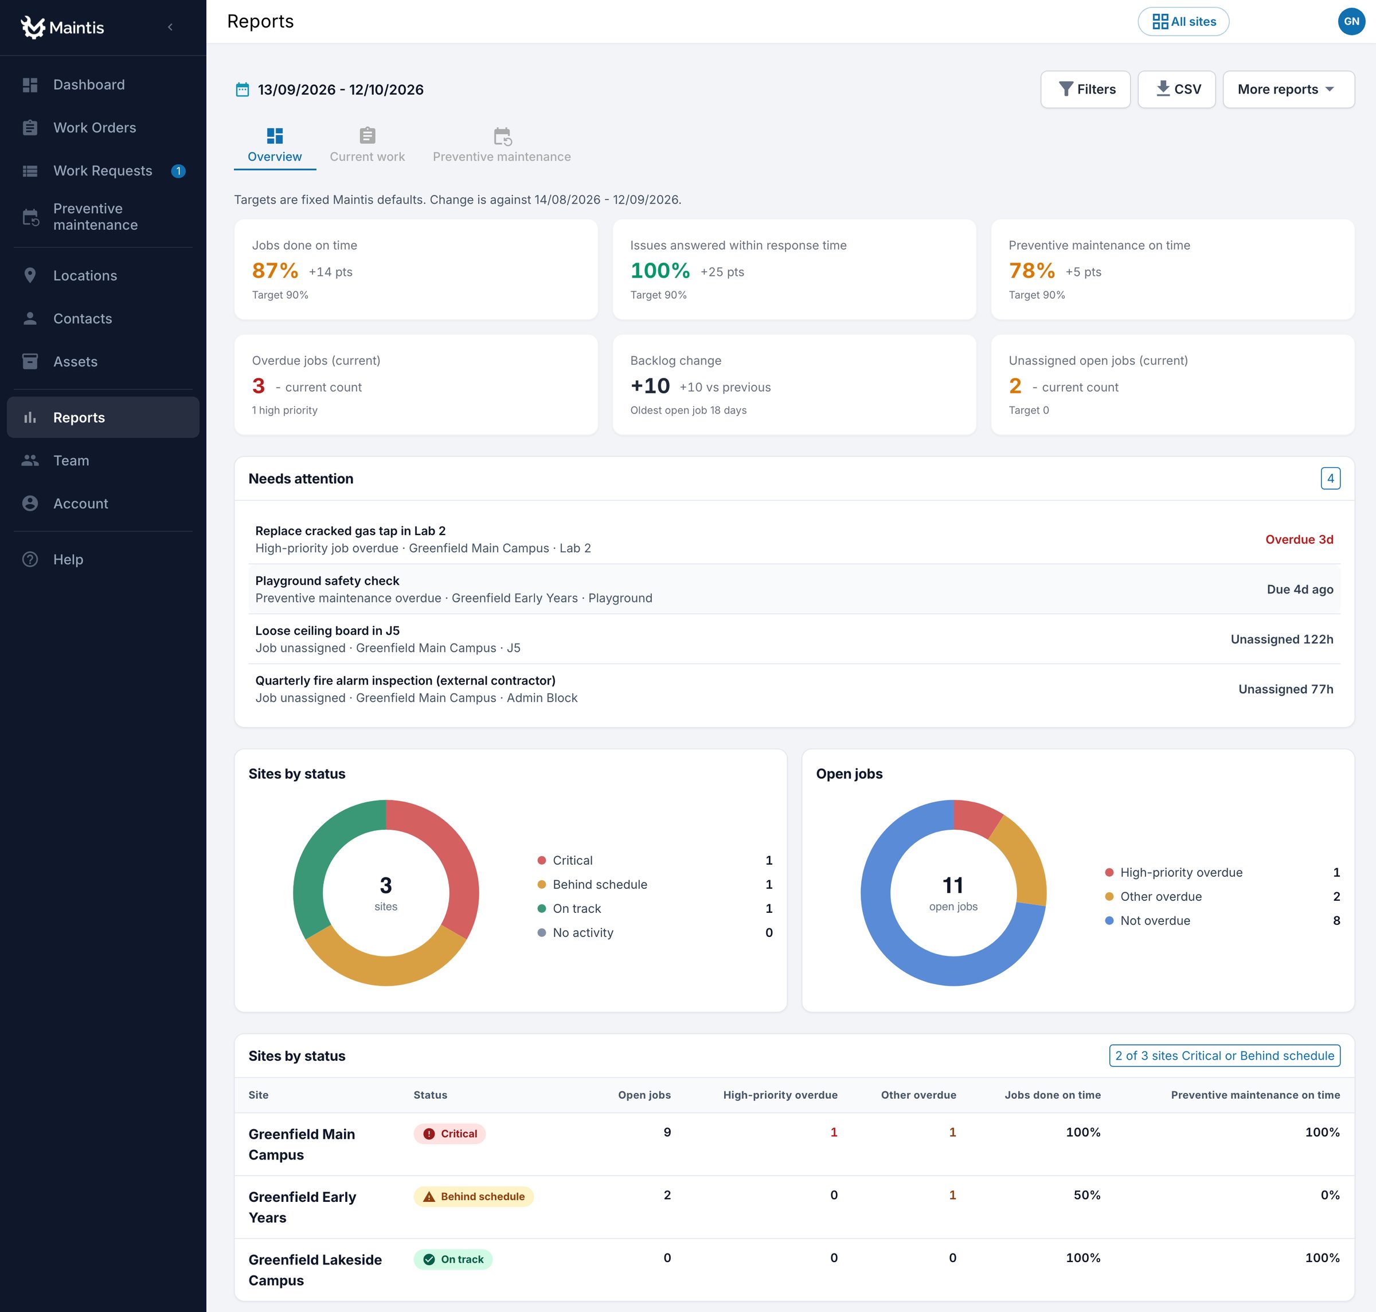1376x1312 pixels.
Task: Select Reports in the sidebar
Action: [103, 417]
